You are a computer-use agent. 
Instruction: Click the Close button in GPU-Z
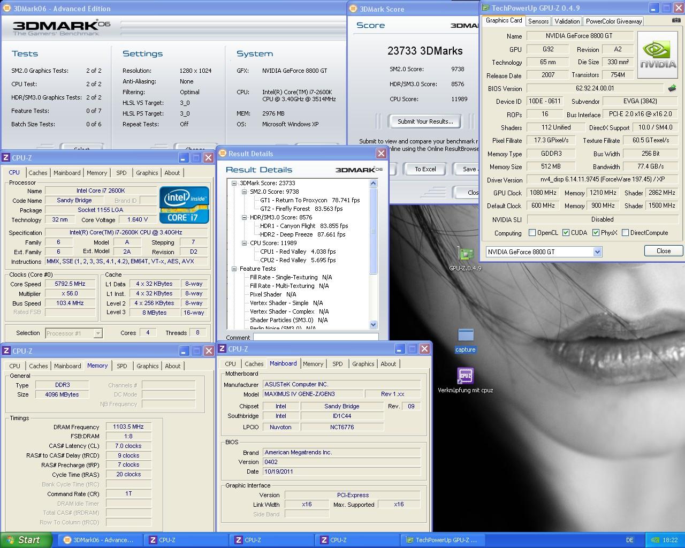[663, 251]
